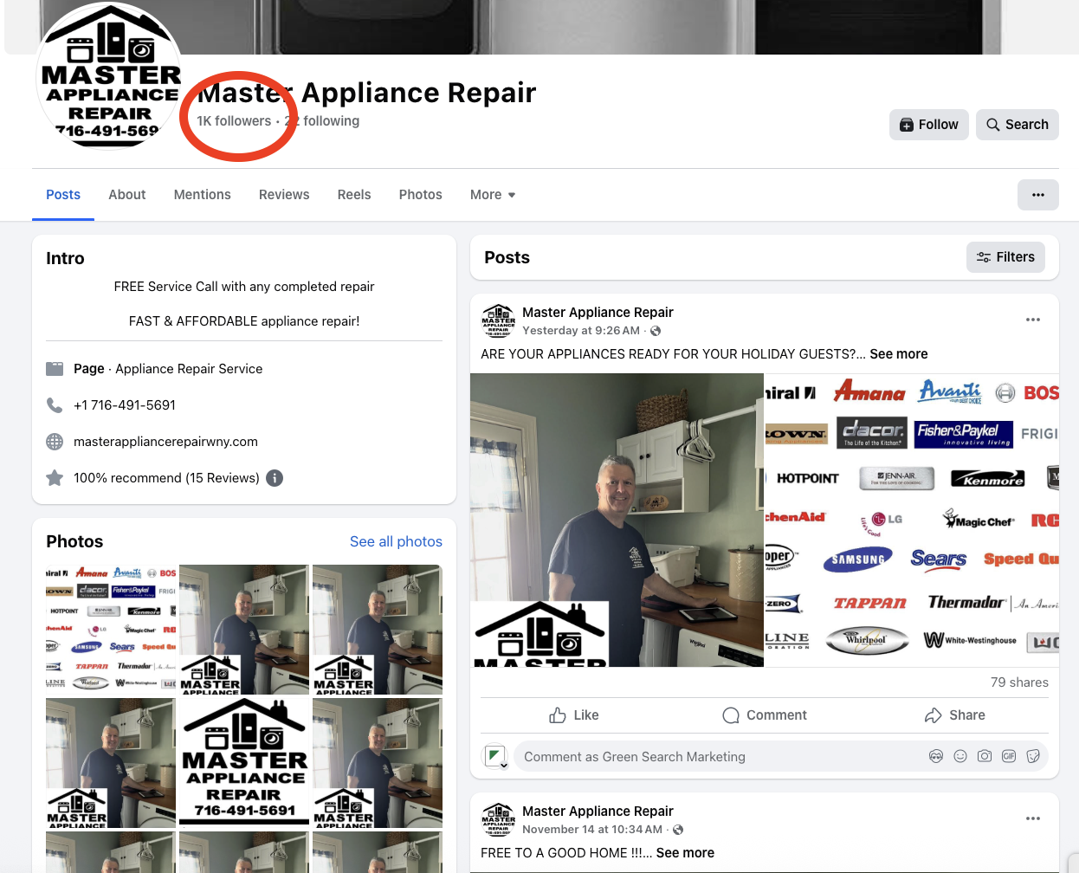
Task: Expand the More tab dropdown
Action: (493, 195)
